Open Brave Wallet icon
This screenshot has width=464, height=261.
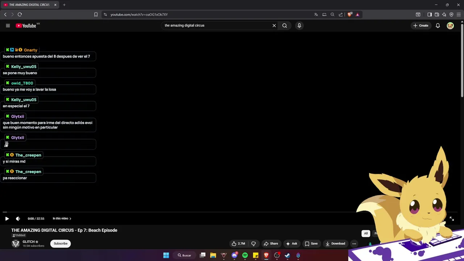(x=437, y=14)
